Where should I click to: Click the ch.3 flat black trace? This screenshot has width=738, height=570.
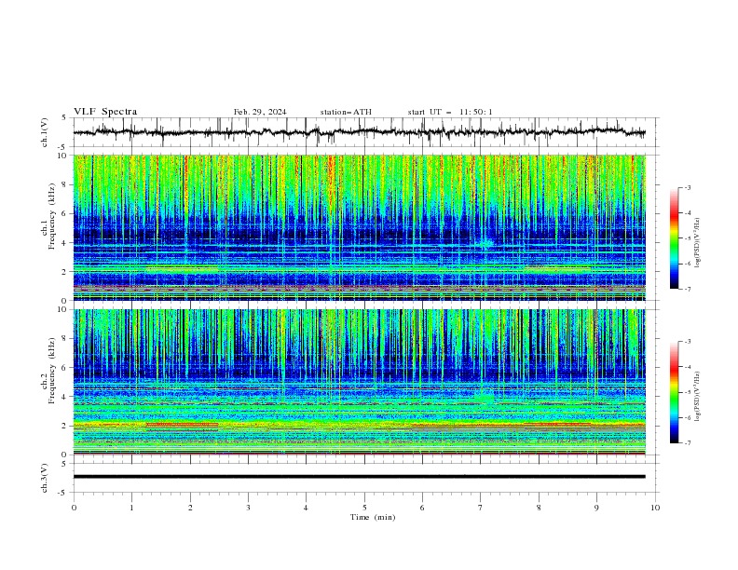click(x=359, y=477)
